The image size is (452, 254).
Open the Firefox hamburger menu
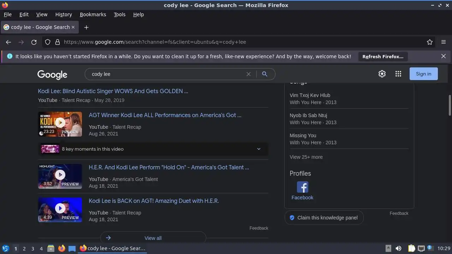coord(444,42)
